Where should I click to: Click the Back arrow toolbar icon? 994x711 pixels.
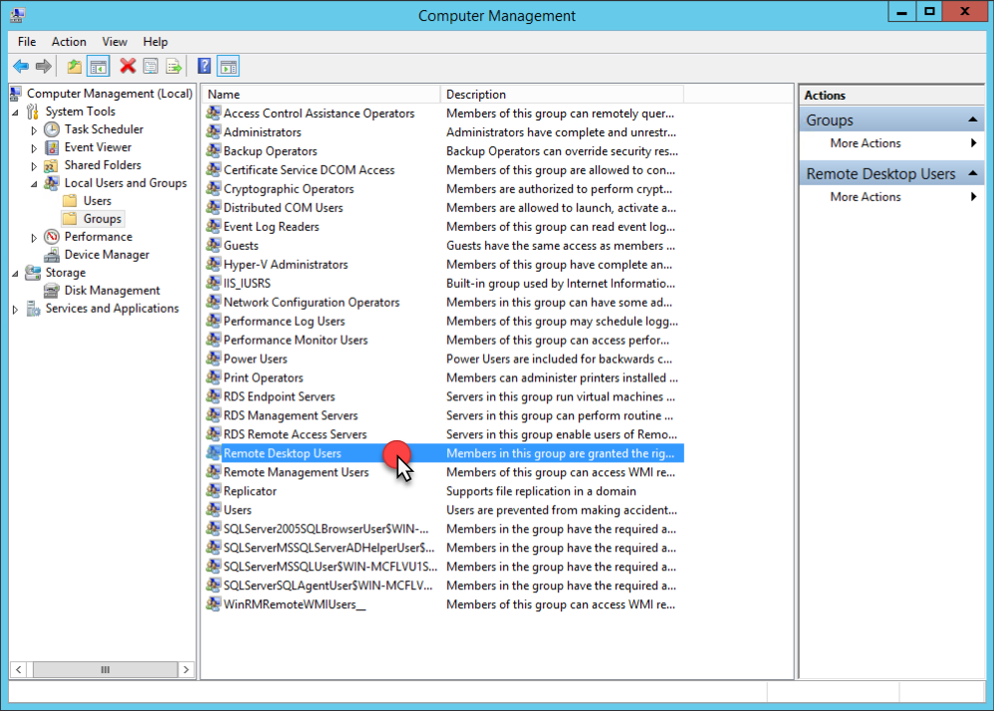20,67
